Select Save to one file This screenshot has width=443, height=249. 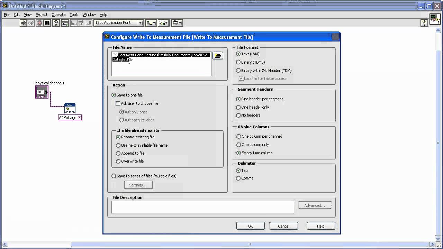click(127, 95)
